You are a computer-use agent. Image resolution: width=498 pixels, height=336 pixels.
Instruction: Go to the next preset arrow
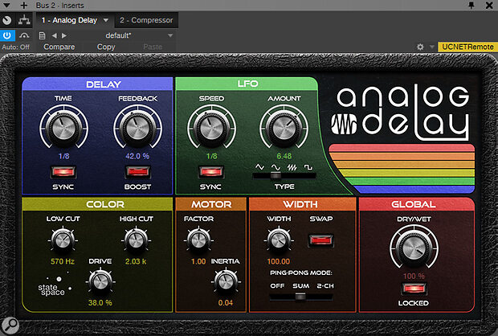coord(64,35)
